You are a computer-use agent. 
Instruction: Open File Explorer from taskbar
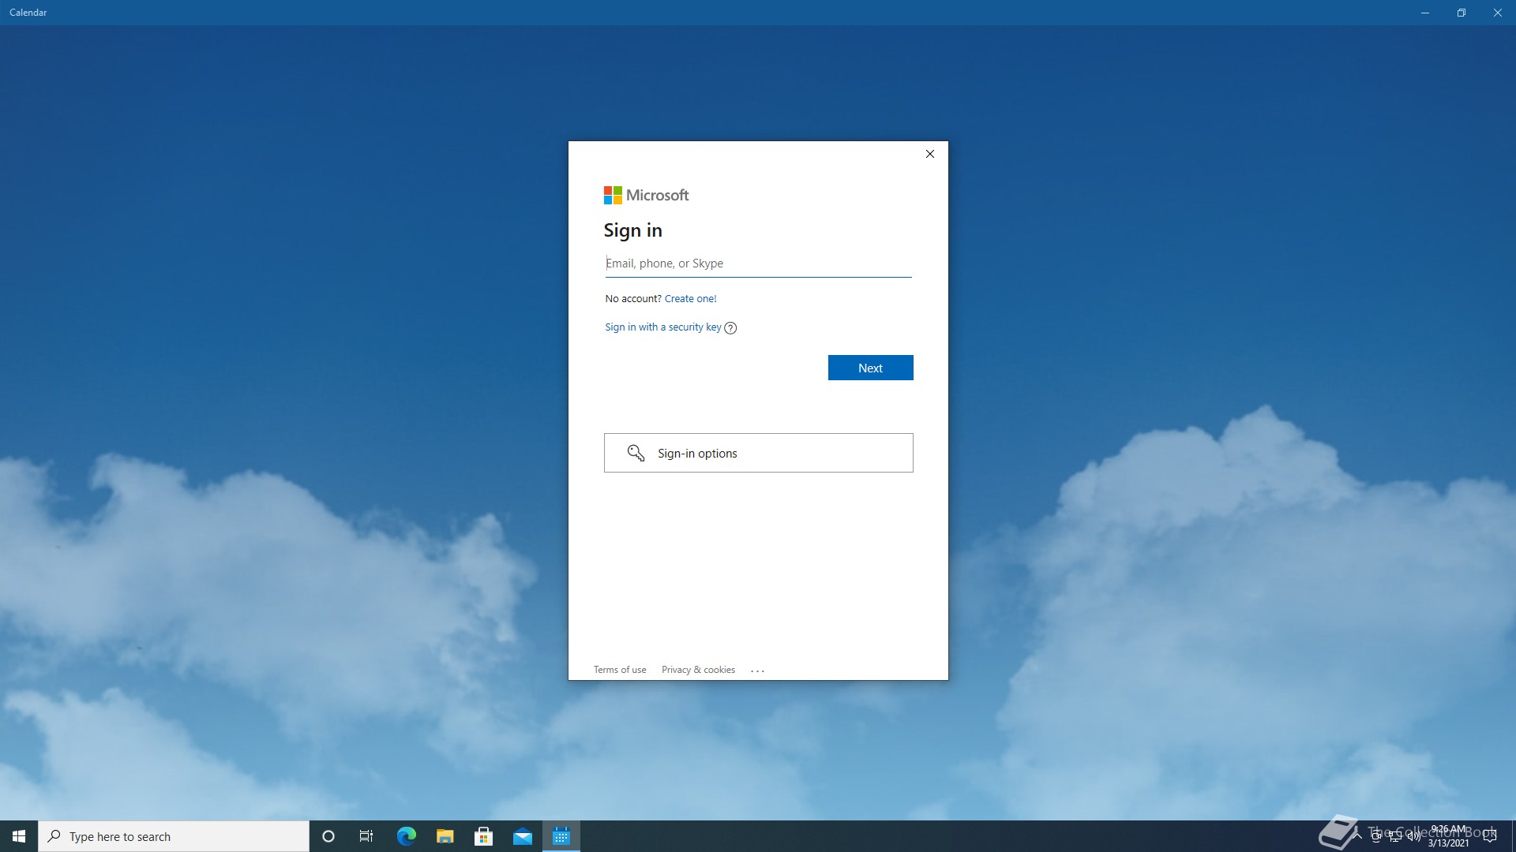[445, 836]
